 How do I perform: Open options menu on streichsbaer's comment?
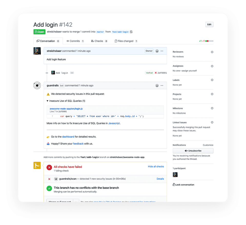click(x=162, y=51)
